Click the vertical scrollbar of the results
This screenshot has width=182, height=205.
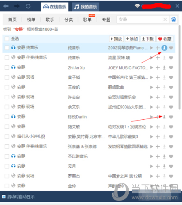(x=180, y=67)
